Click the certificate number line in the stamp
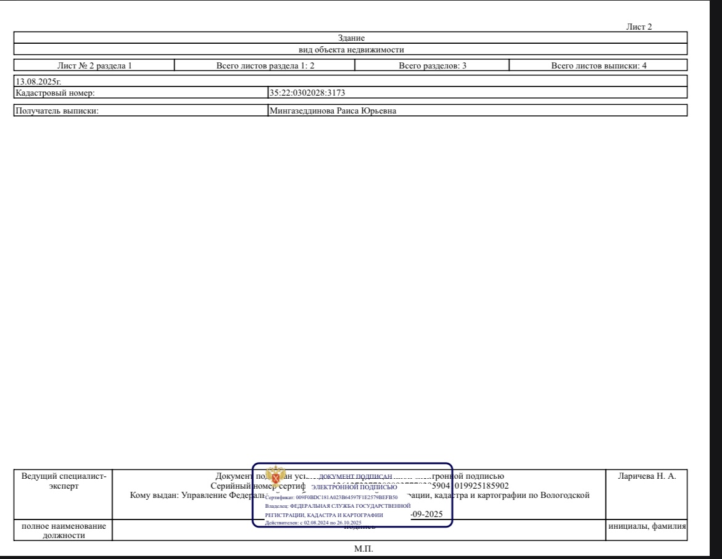Viewport: 722px width, 559px height. click(331, 497)
